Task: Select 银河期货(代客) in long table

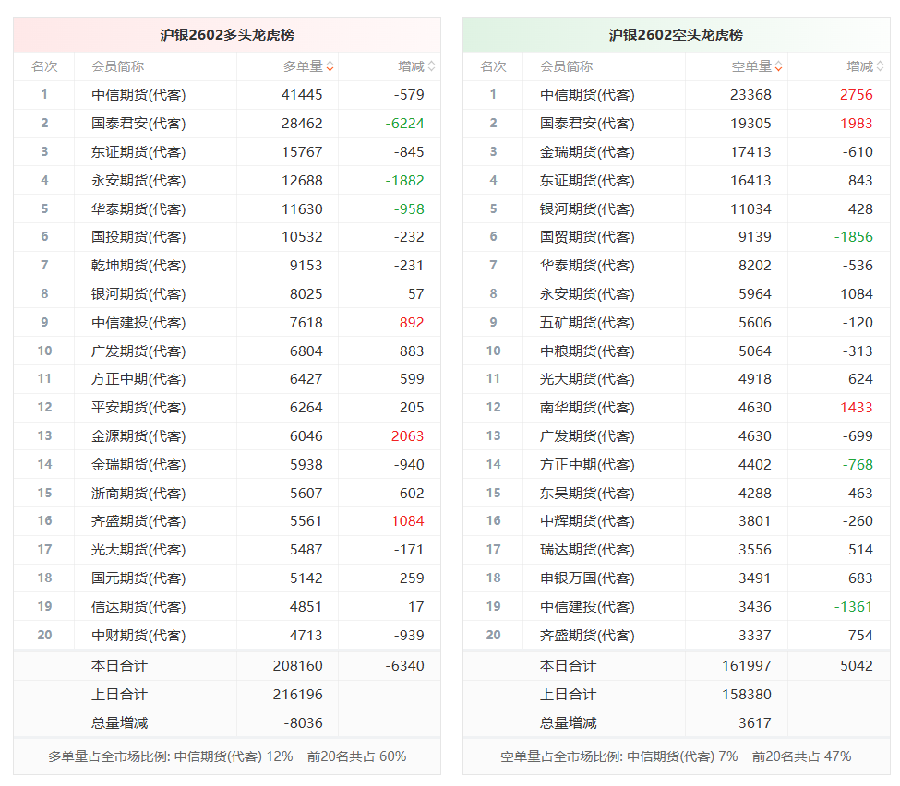Action: 138,294
